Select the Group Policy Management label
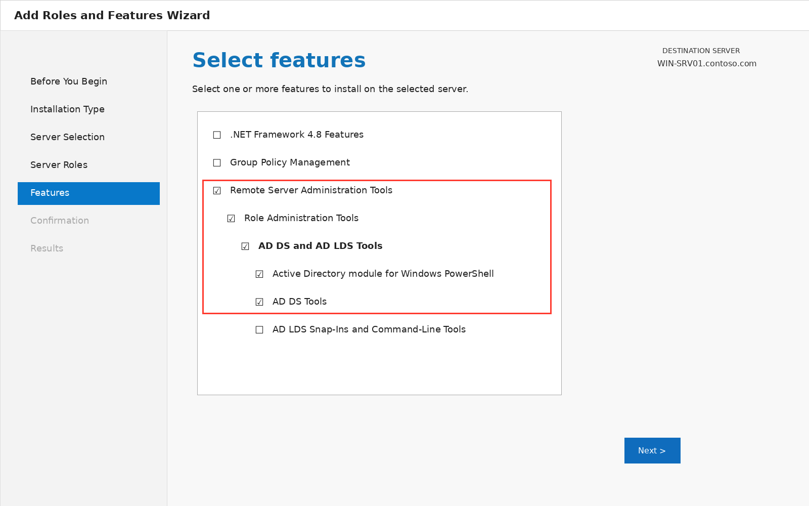 click(290, 162)
